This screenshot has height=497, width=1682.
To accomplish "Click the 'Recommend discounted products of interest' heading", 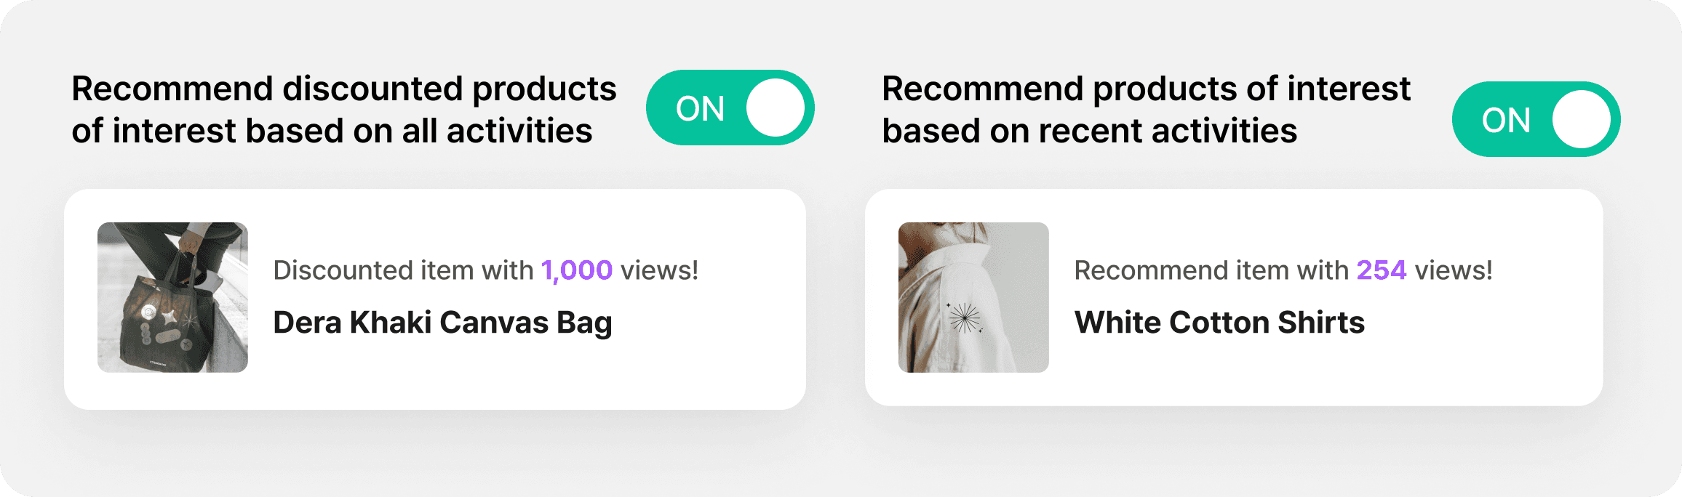I will [x=343, y=110].
